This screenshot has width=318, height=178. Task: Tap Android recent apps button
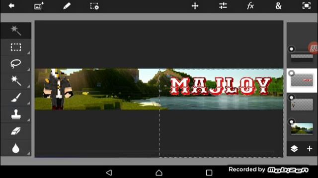click(209, 173)
